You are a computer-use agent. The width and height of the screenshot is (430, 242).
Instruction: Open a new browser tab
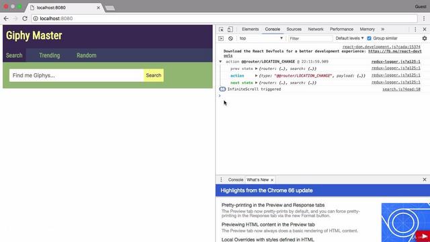[x=110, y=8]
